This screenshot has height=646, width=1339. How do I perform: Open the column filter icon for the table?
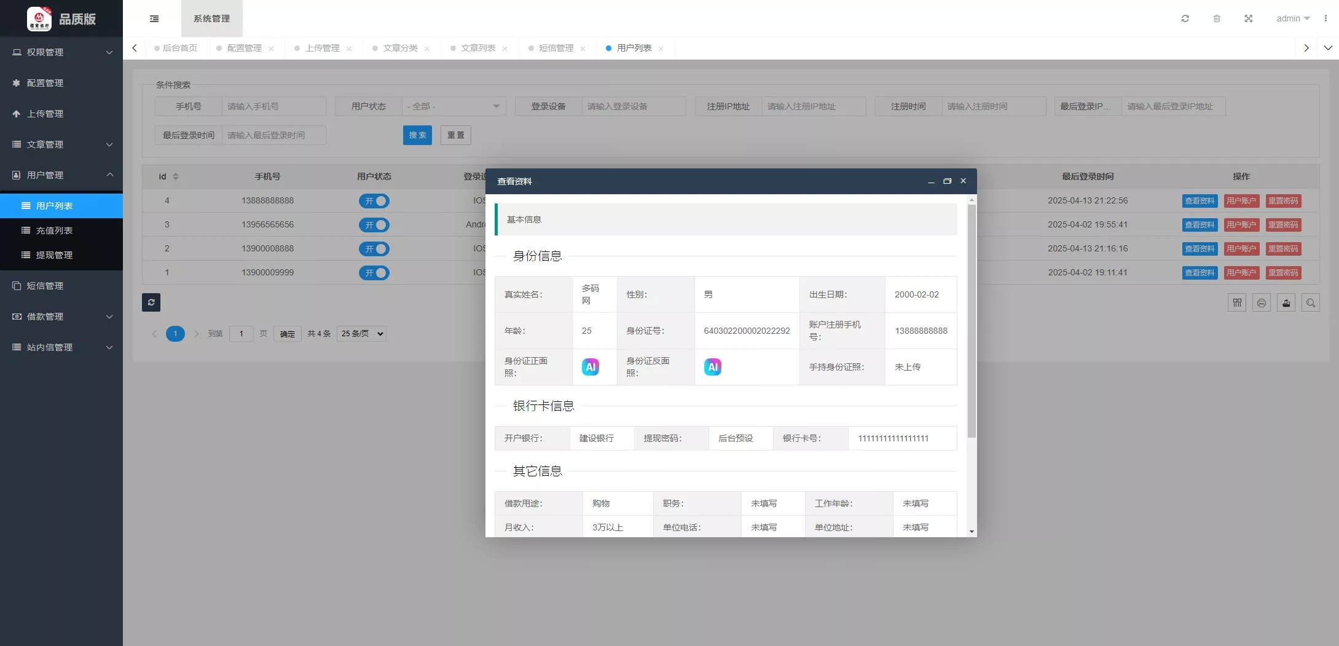1236,303
